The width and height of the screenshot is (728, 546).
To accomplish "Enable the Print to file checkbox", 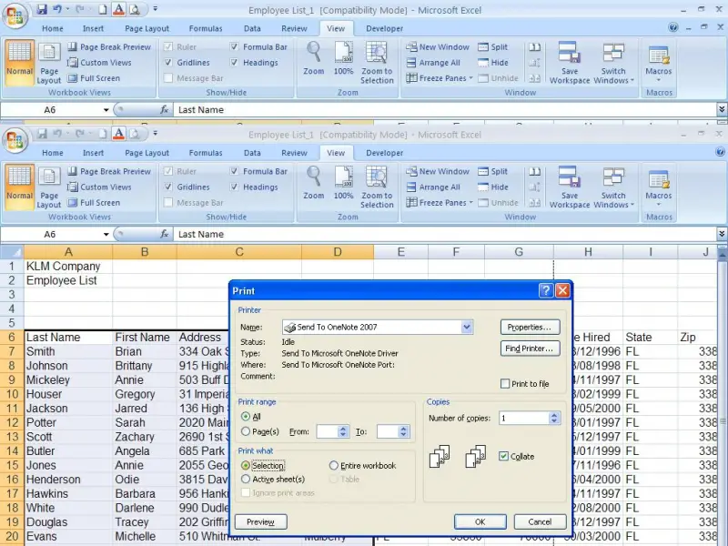I will click(x=505, y=384).
